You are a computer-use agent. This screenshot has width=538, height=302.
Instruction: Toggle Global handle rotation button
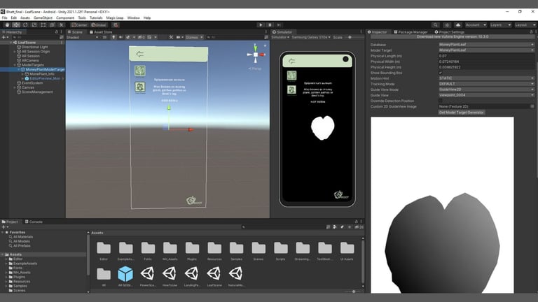(99, 25)
